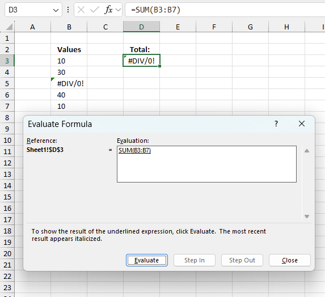Click the Cancel X icon in formula bar

pyautogui.click(x=81, y=10)
